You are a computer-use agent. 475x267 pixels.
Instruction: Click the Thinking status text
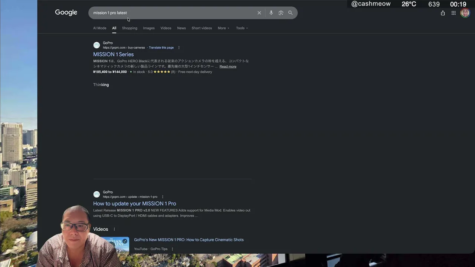(101, 85)
